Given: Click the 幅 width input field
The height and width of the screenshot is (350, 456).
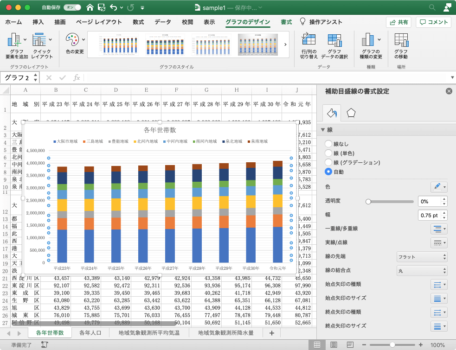Looking at the screenshot, I should coord(429,215).
